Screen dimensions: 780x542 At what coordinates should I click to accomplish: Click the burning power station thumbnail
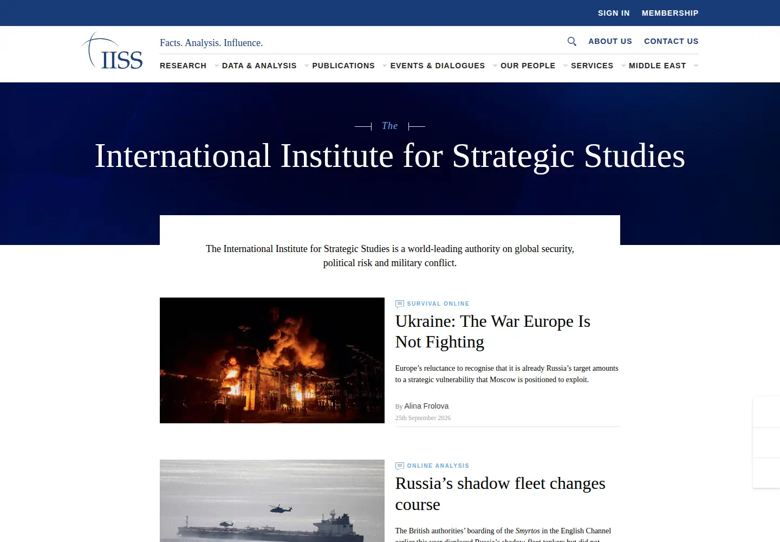[x=272, y=360]
